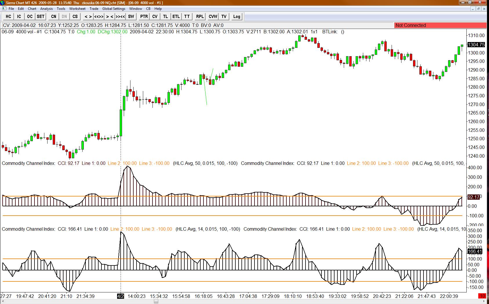Click the 1240.00 price scale label
Viewport: 489px width, 304px height.
(x=476, y=156)
